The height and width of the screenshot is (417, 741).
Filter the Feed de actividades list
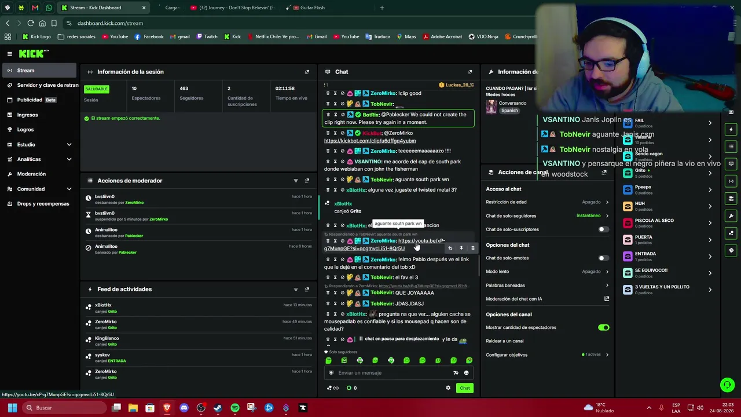pos(296,290)
